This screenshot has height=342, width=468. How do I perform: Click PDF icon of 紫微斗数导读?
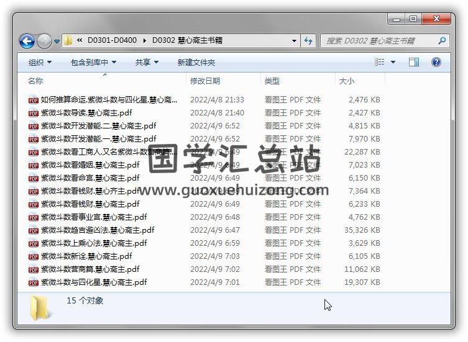click(x=34, y=113)
